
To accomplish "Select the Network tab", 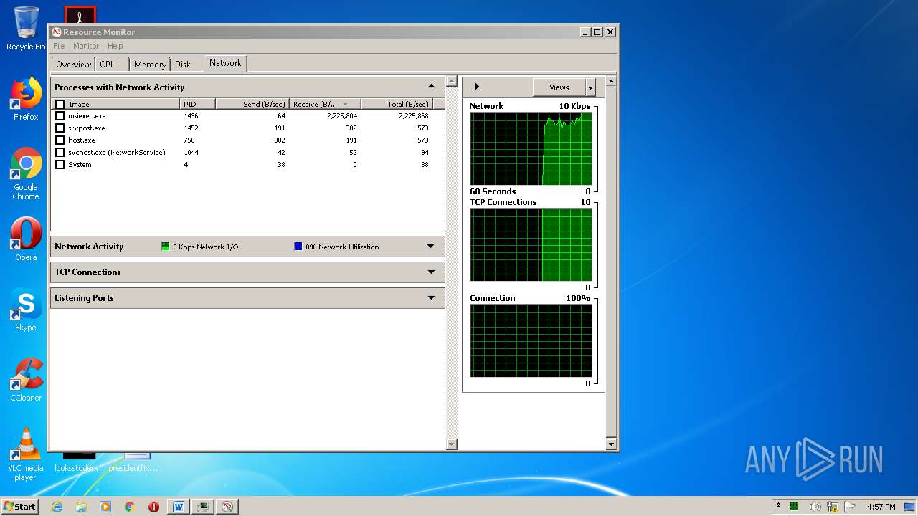I will (225, 63).
